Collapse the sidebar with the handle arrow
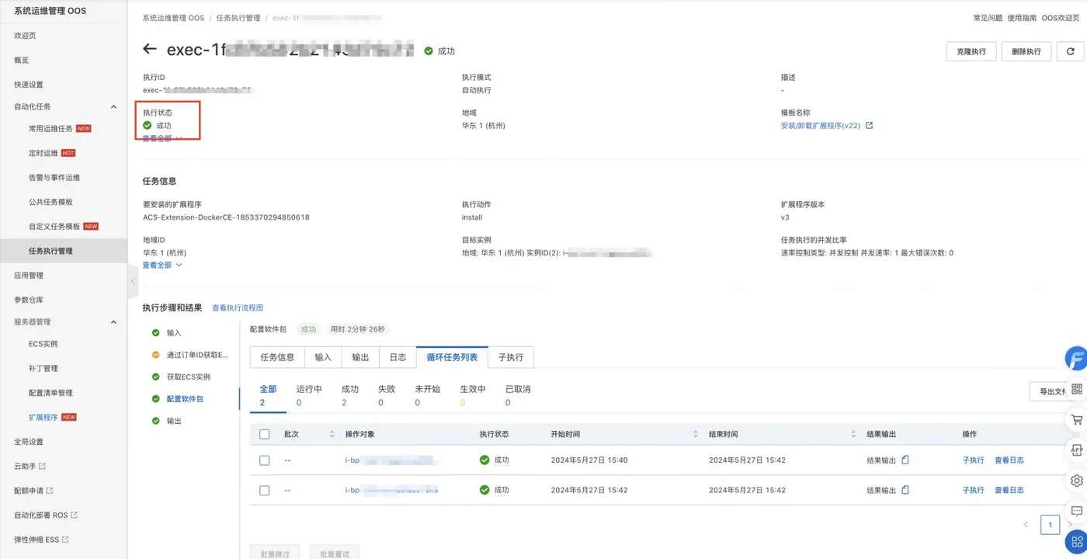This screenshot has height=559, width=1087. click(133, 281)
